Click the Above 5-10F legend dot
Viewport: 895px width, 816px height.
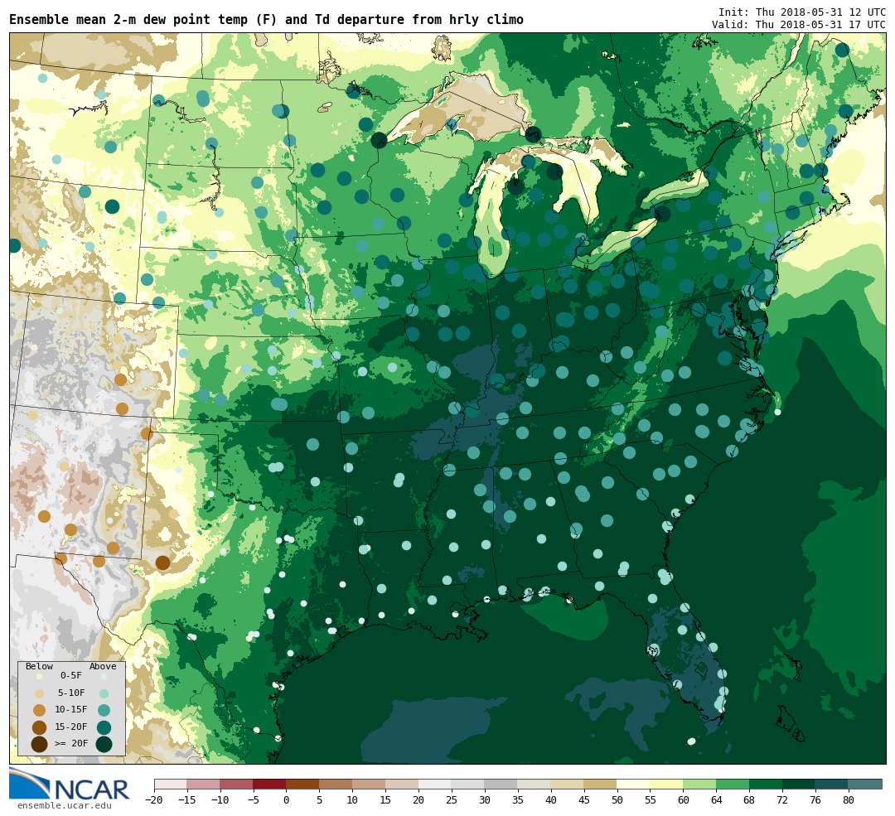(104, 693)
